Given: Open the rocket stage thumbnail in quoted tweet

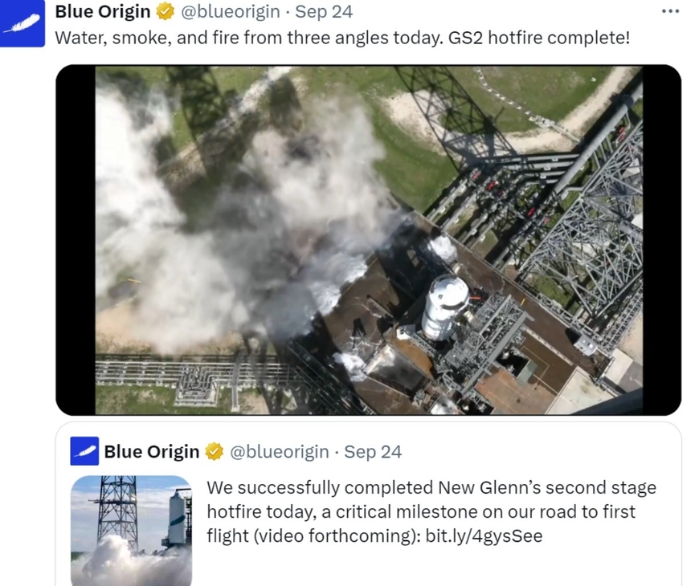Looking at the screenshot, I should (x=131, y=531).
